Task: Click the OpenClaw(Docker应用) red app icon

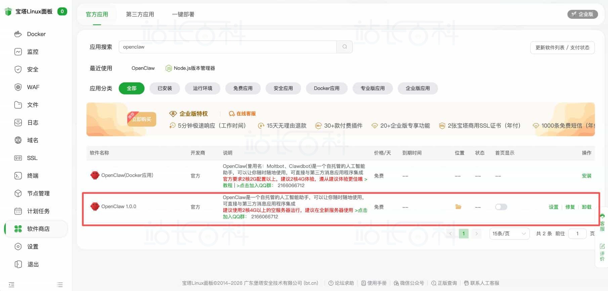Action: coord(95,175)
